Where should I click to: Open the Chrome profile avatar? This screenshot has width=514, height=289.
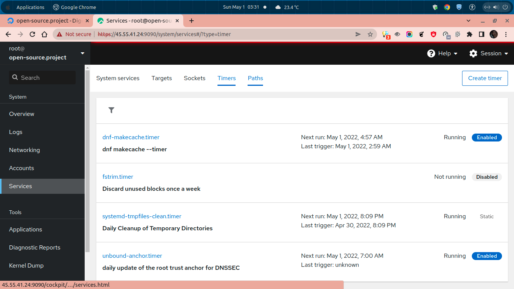pyautogui.click(x=494, y=34)
